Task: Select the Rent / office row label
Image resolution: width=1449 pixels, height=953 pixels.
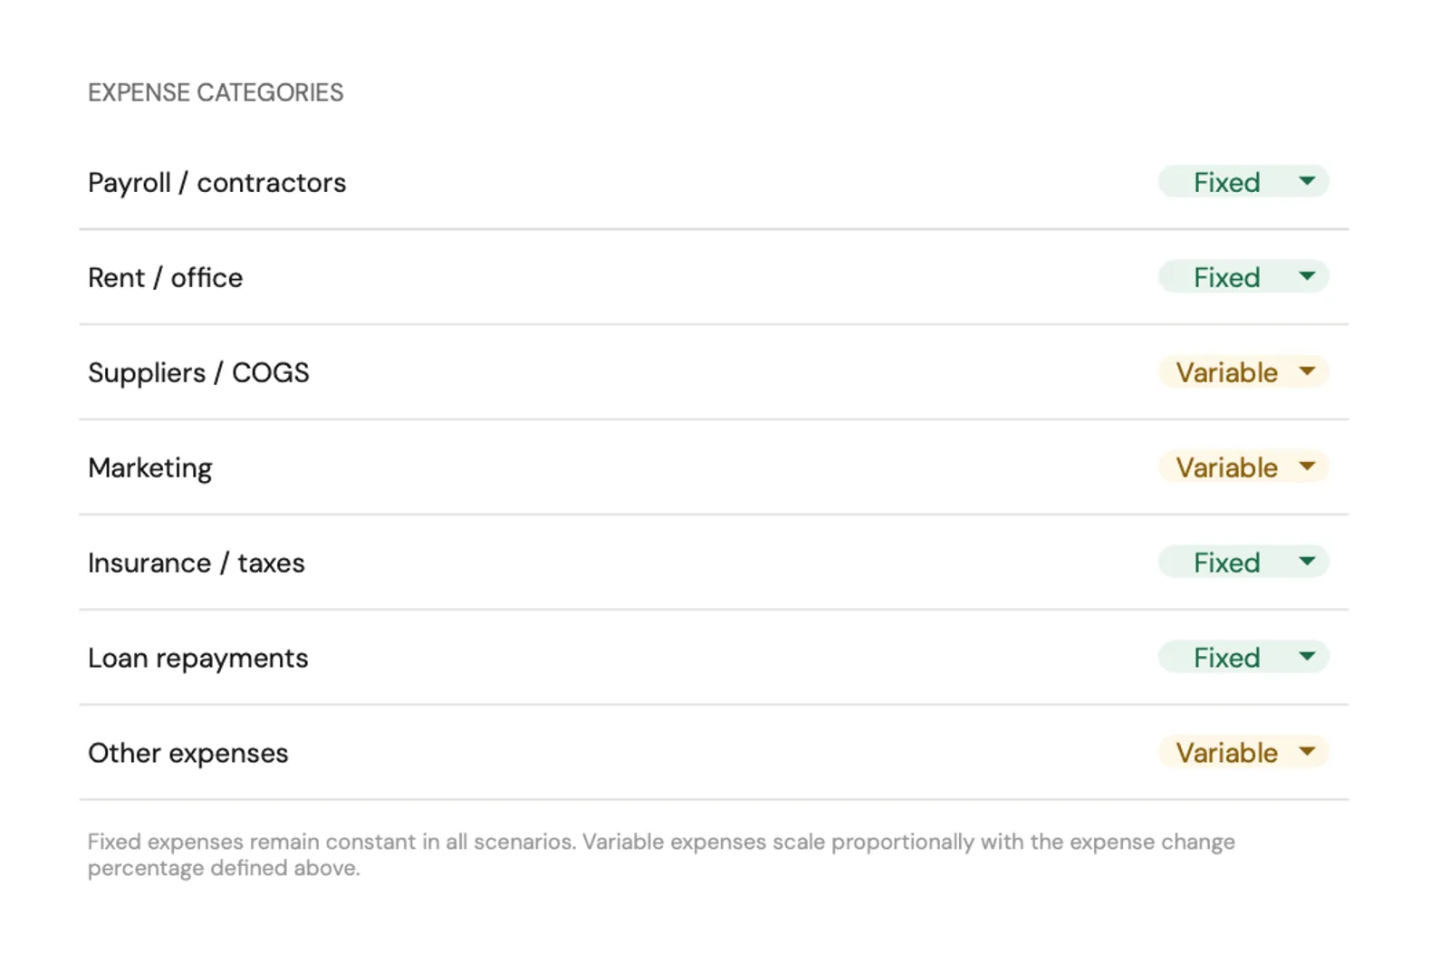Action: pos(165,277)
